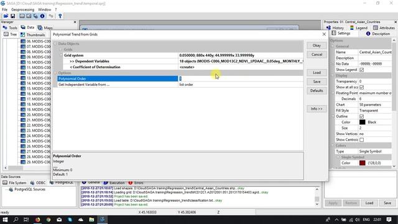
Task: Open the Windows notification center icon
Action: [389, 220]
